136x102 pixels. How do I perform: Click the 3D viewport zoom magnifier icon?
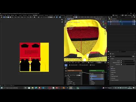click(x=105, y=27)
